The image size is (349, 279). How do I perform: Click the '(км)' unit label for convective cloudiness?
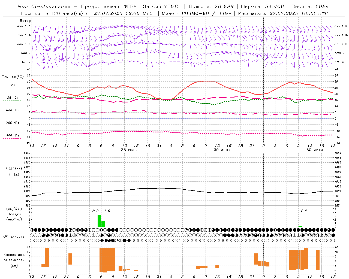pos(14,265)
